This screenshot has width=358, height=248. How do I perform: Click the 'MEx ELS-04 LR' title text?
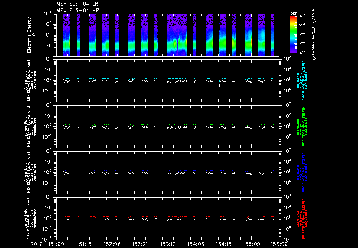pos(77,4)
